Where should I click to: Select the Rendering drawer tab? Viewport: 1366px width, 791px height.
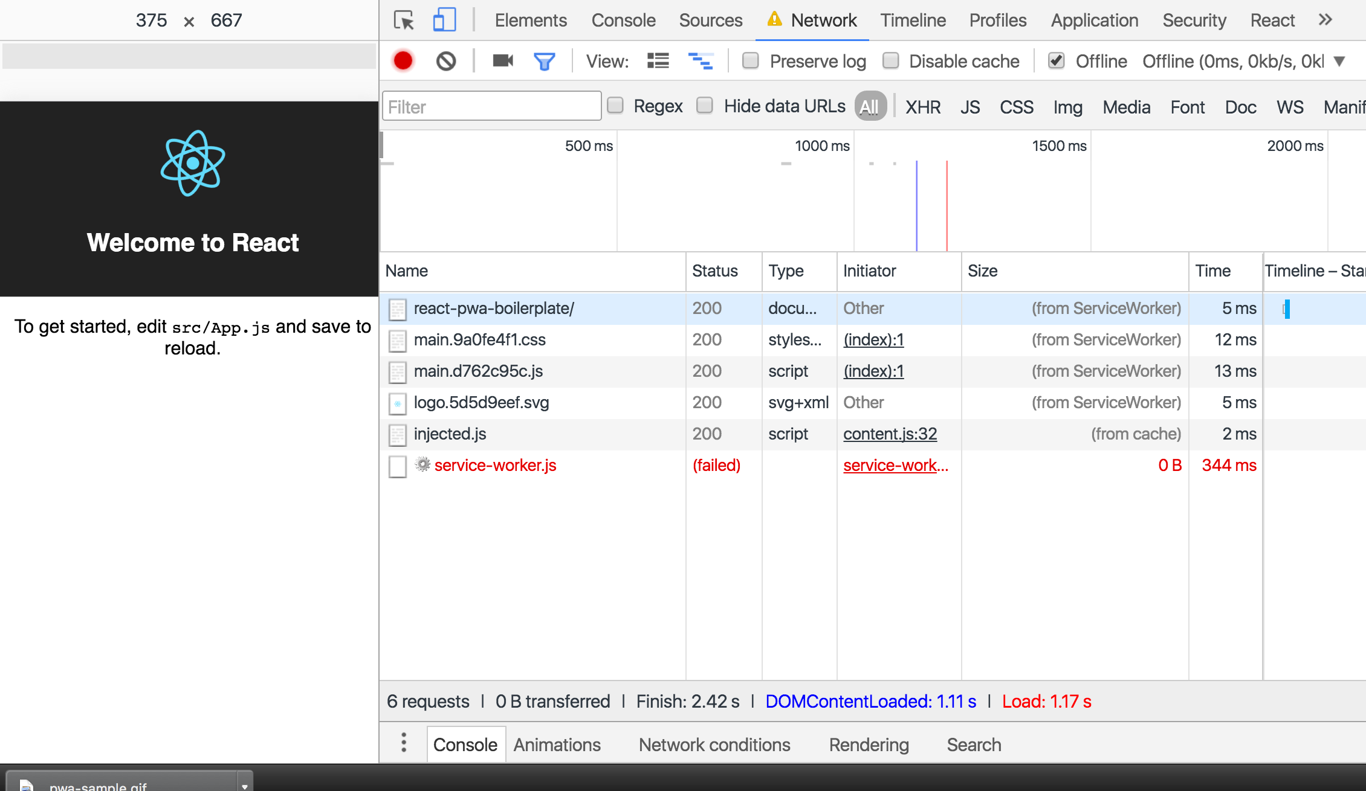tap(869, 745)
